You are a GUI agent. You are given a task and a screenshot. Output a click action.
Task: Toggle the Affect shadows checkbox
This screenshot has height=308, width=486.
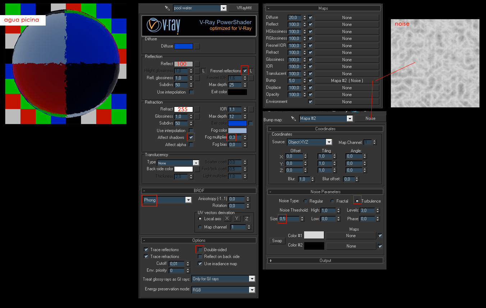pos(191,137)
